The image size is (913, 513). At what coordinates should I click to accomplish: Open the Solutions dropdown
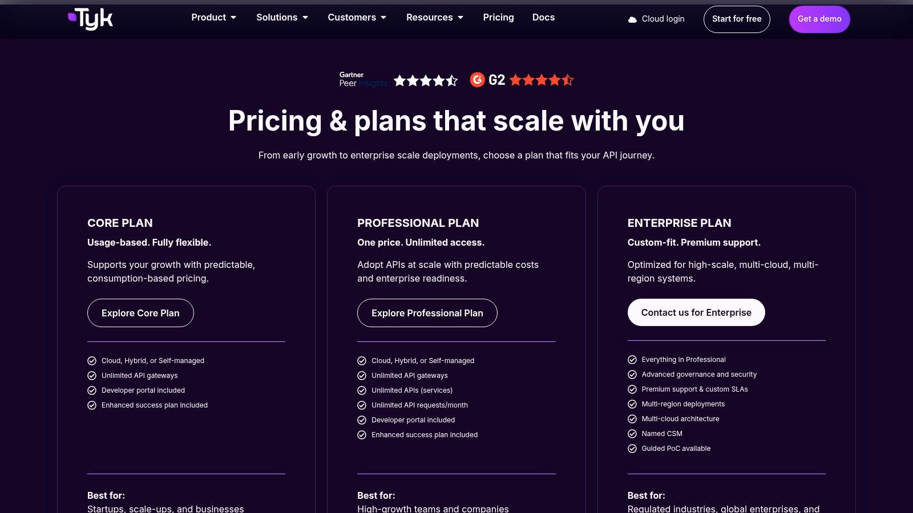[282, 17]
